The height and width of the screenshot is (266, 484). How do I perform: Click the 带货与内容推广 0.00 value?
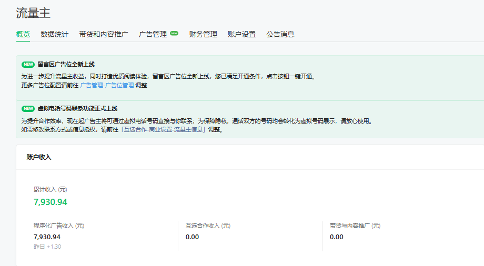coord(337,237)
